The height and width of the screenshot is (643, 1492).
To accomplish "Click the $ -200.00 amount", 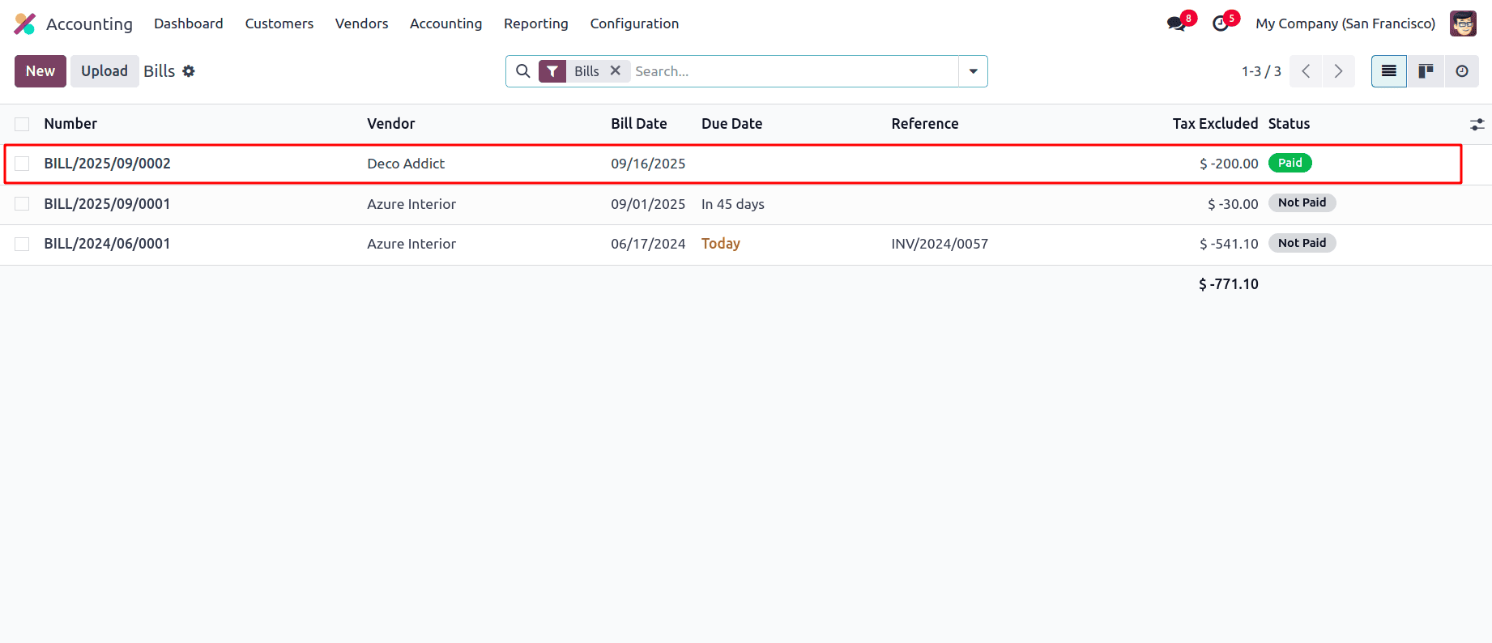I will point(1229,164).
